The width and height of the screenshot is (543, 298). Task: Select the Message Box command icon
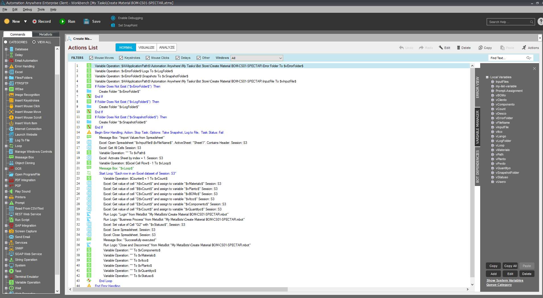click(x=11, y=157)
